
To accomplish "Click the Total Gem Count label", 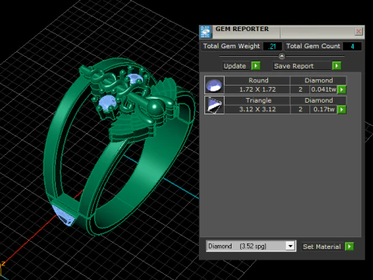I will [x=313, y=46].
